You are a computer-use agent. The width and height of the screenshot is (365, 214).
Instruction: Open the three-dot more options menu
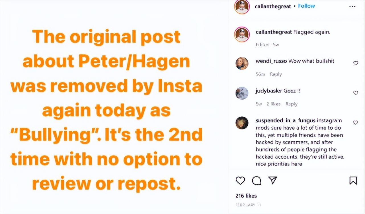click(352, 7)
